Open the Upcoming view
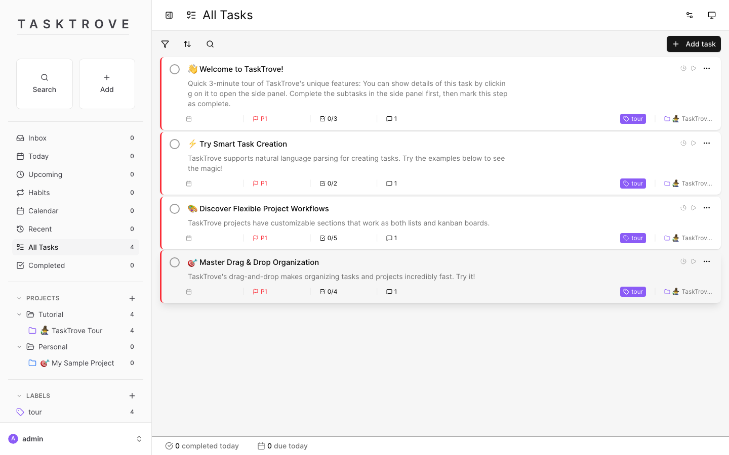Image resolution: width=729 pixels, height=455 pixels. (x=75, y=174)
